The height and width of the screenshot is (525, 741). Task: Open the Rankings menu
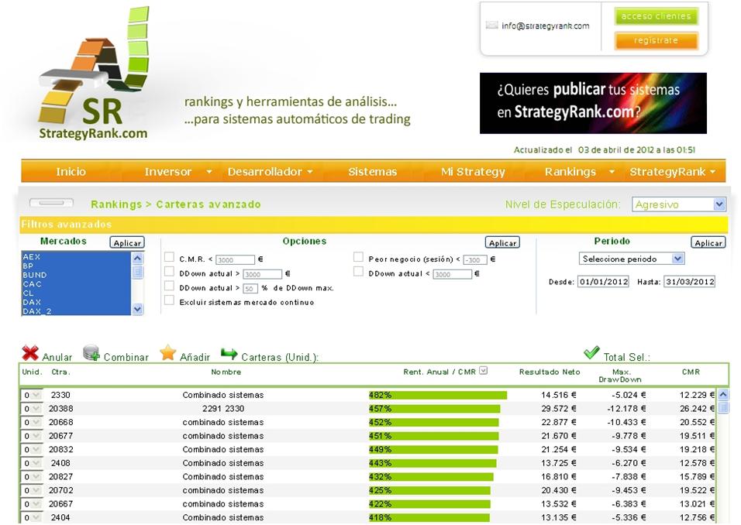pyautogui.click(x=570, y=172)
